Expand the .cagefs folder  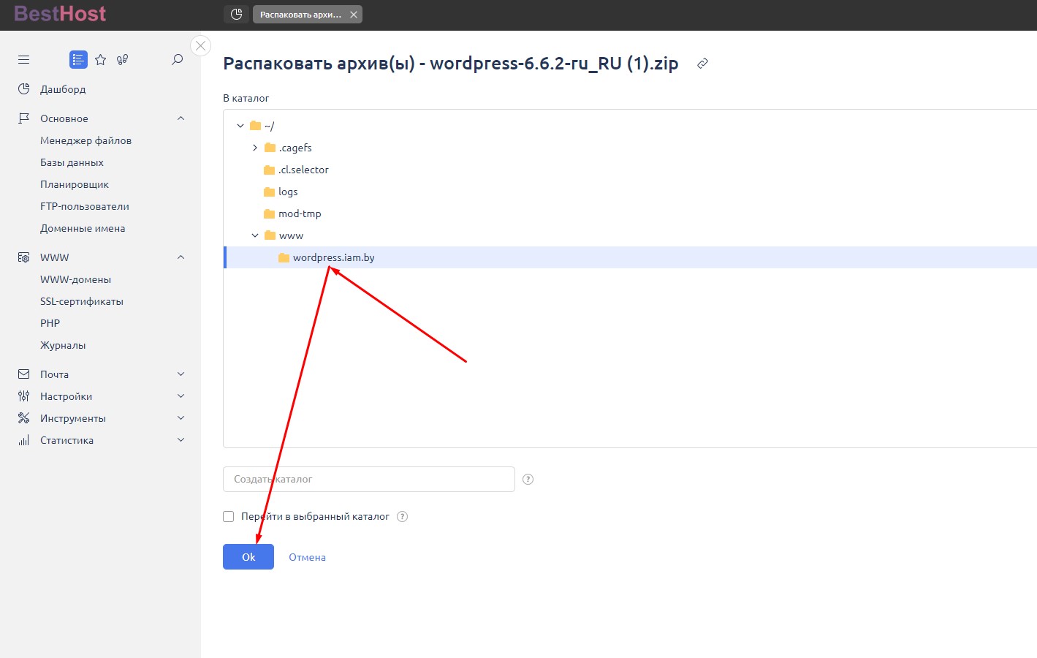(255, 148)
